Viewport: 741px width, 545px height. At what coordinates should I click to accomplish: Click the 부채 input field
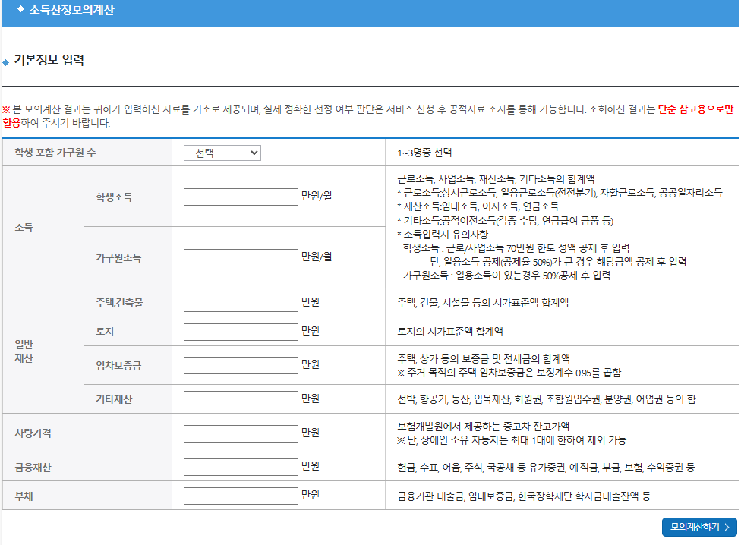(240, 495)
